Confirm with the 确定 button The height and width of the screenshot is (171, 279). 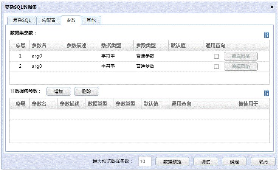point(234,162)
